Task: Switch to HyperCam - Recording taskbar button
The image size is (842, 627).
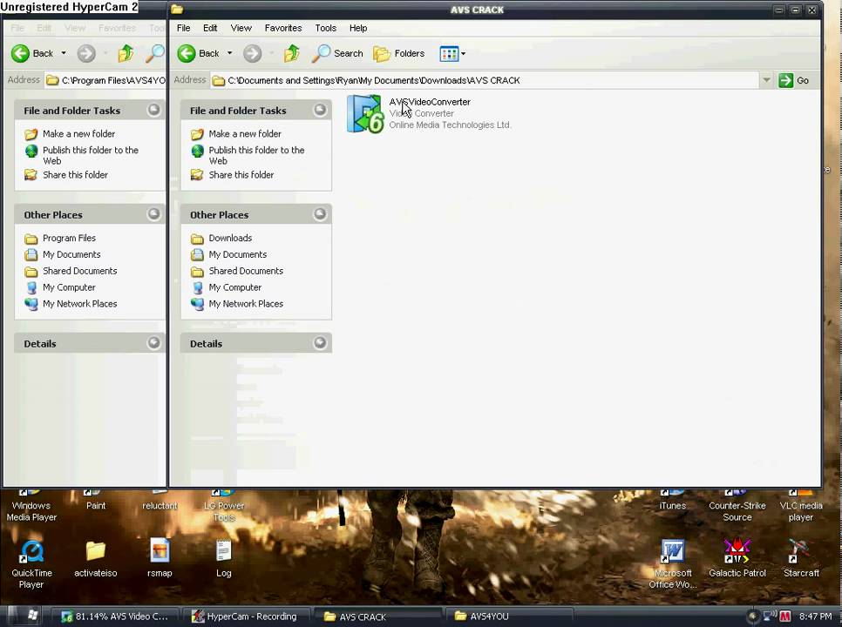Action: 246,617
